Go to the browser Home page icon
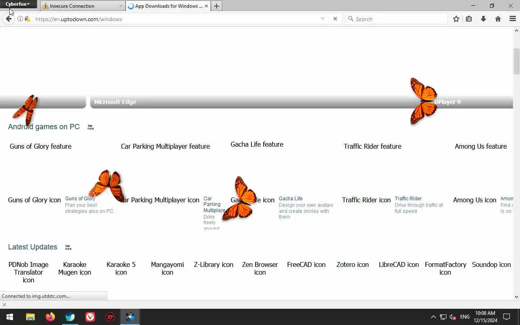 pyautogui.click(x=498, y=19)
